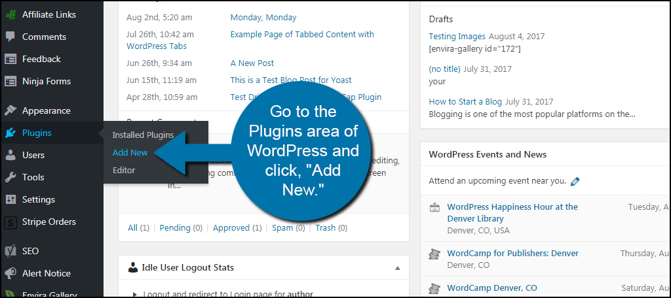Image resolution: width=671 pixels, height=298 pixels.
Task: Open This is a Test Blog Post for Yoast
Action: pyautogui.click(x=290, y=80)
